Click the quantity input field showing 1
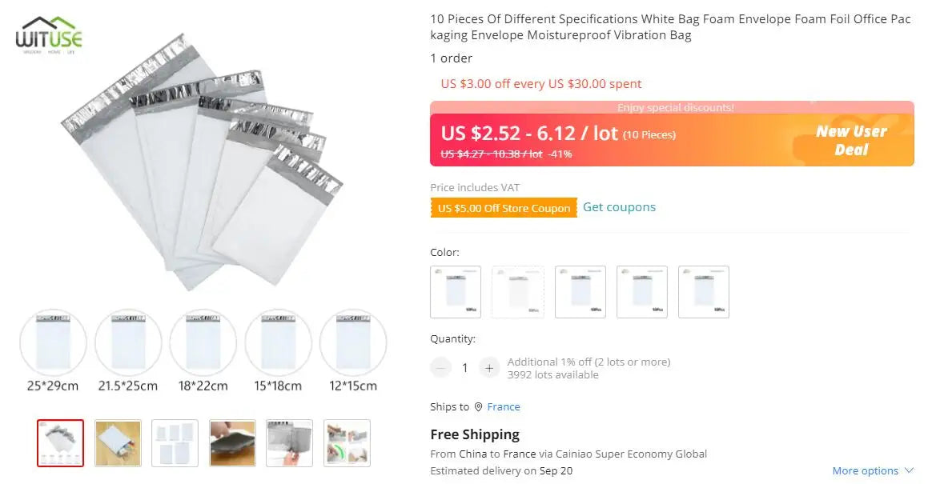The image size is (932, 484). pyautogui.click(x=465, y=368)
